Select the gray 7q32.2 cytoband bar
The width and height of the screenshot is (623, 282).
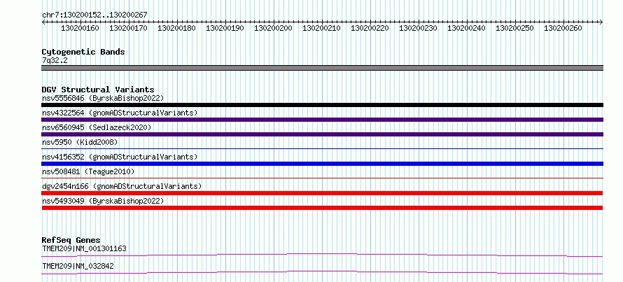(x=322, y=68)
